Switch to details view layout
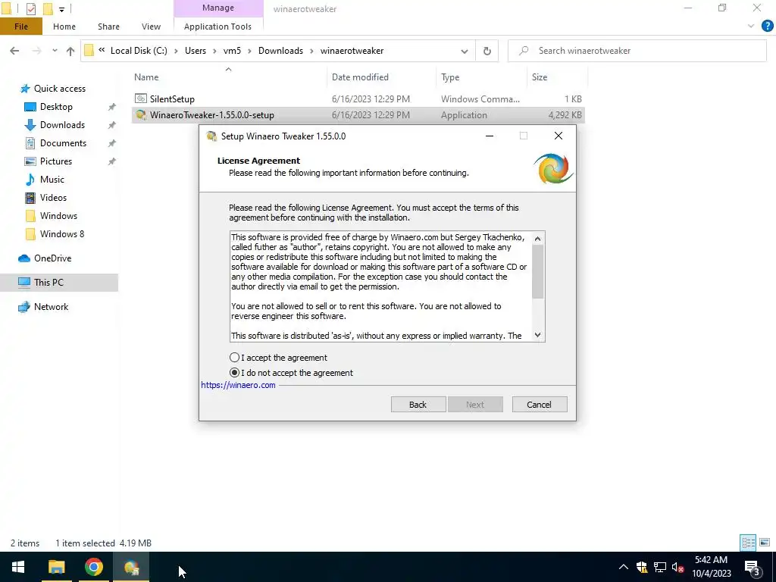 (748, 543)
